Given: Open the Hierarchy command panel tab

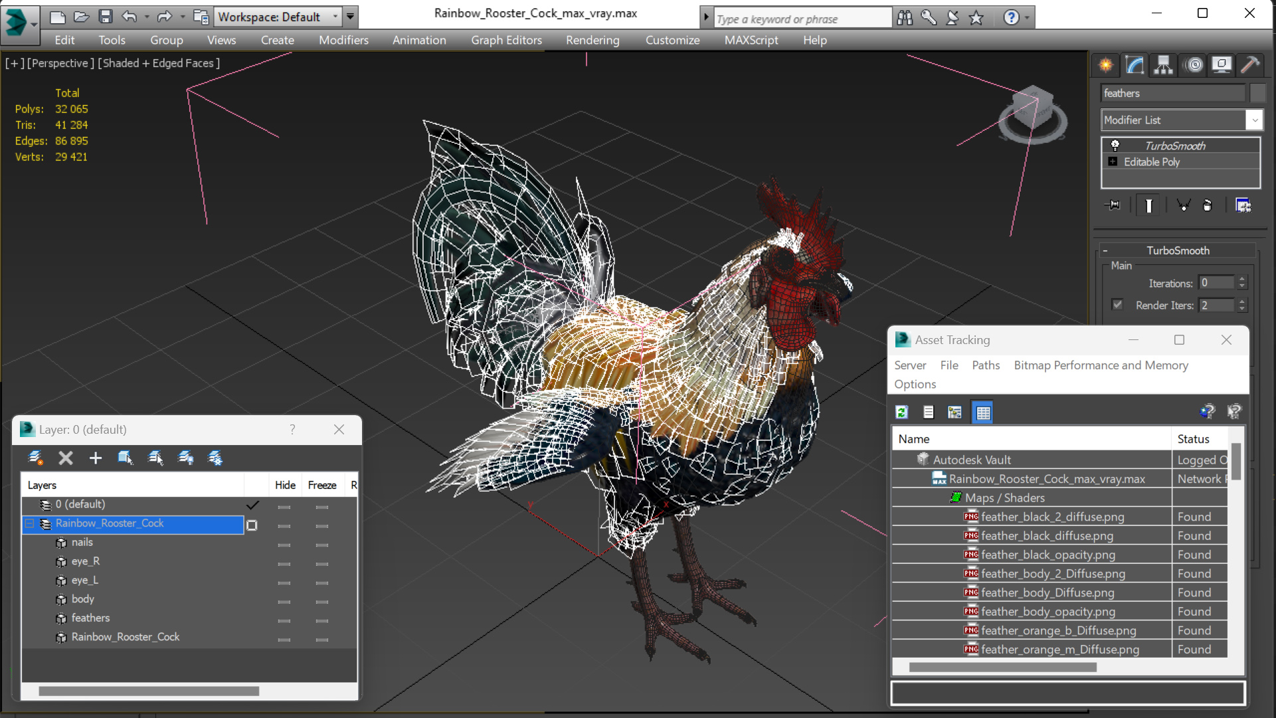Looking at the screenshot, I should [1163, 64].
